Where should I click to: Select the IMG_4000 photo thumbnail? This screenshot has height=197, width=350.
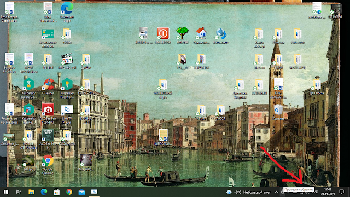(86, 163)
